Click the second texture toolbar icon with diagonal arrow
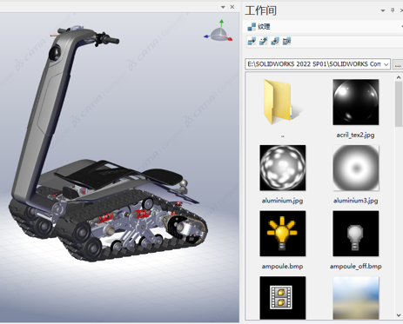This screenshot has width=403, height=324. coord(263,42)
